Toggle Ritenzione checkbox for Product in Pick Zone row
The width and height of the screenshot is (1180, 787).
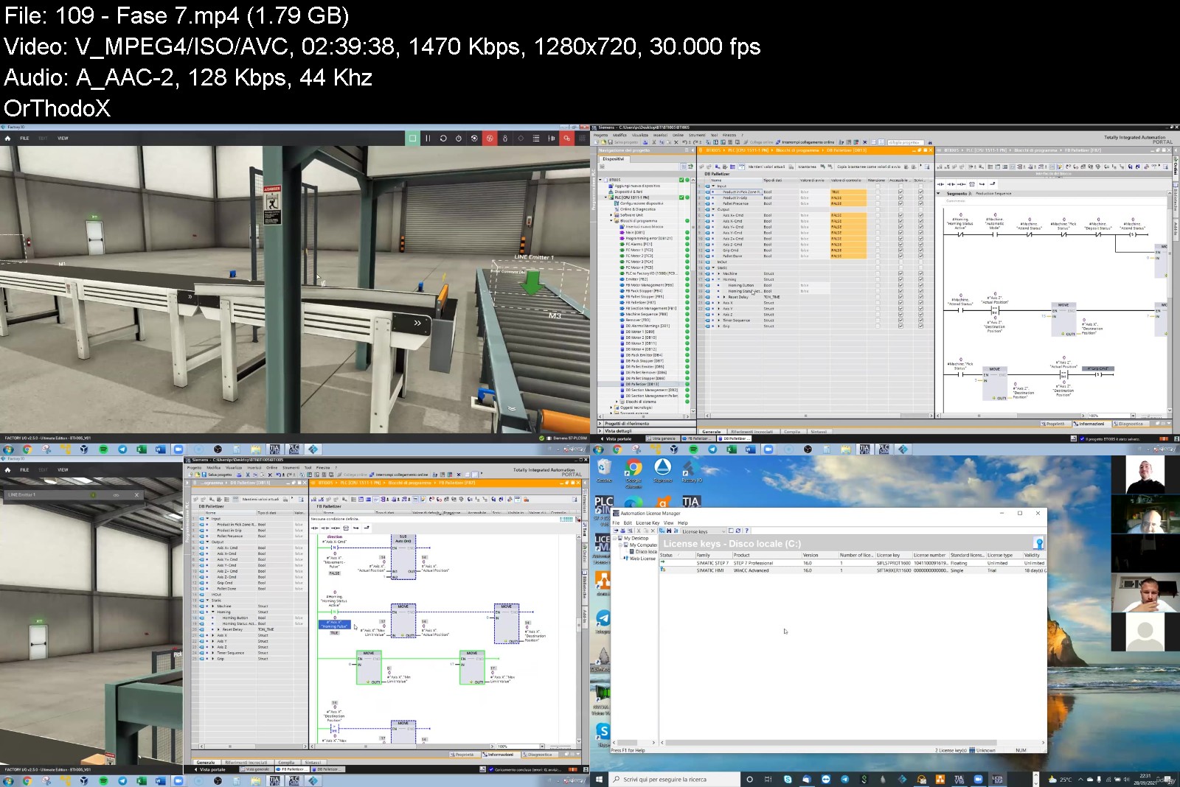point(878,192)
